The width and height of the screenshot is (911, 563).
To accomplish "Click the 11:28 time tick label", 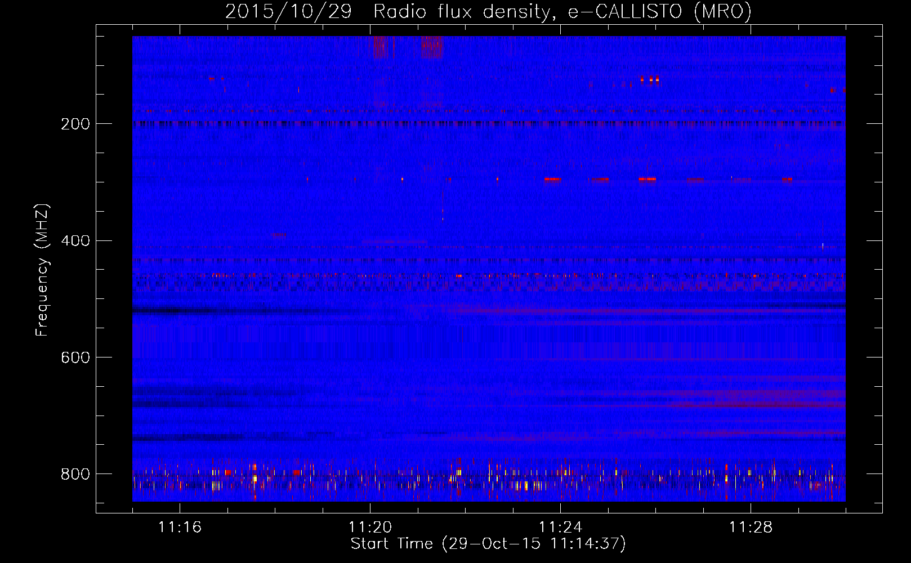I will pos(751,528).
